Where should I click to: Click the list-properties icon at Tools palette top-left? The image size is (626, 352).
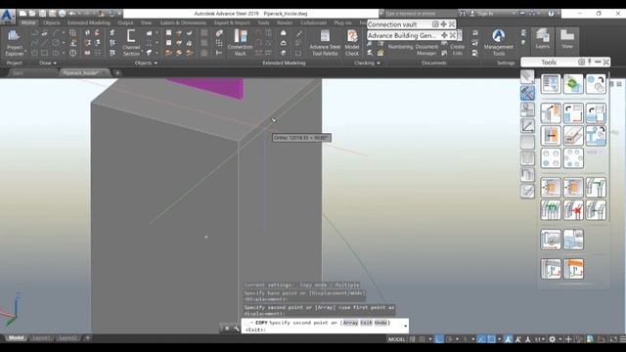point(551,84)
